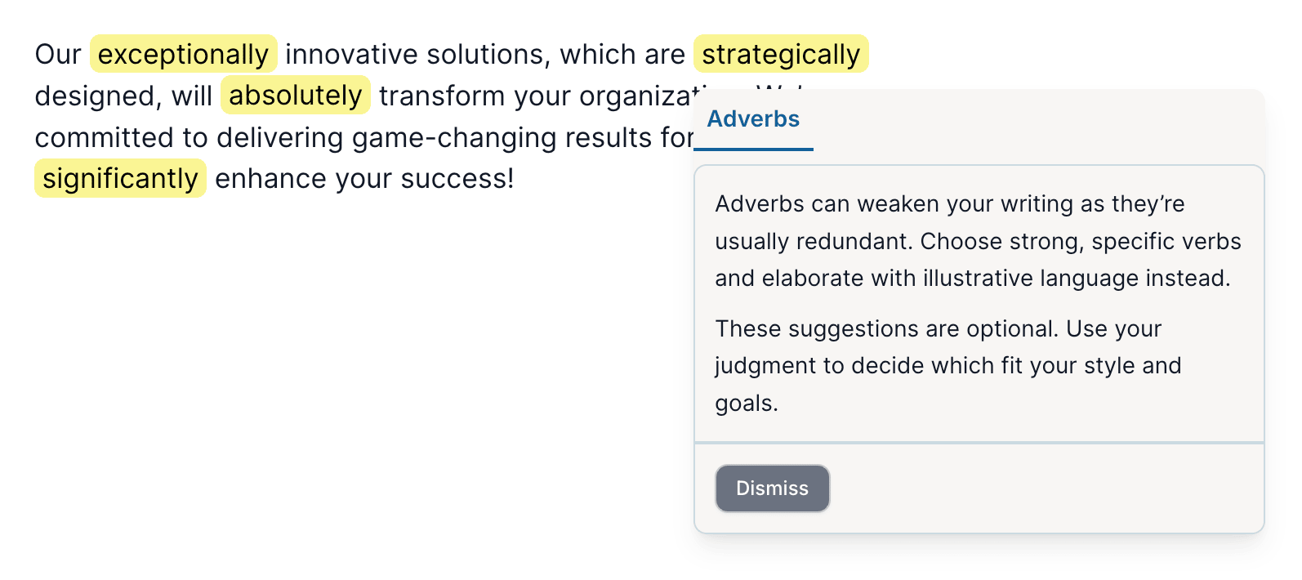This screenshot has height=580, width=1302.
Task: Dismiss the adverbs suggestion
Action: [x=772, y=489]
